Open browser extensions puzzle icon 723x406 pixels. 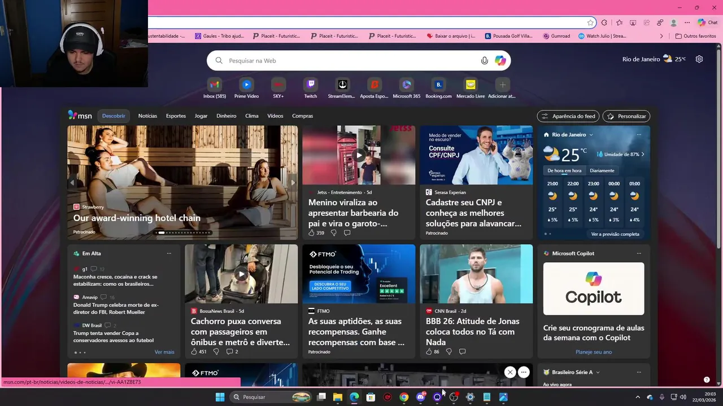[x=604, y=23]
